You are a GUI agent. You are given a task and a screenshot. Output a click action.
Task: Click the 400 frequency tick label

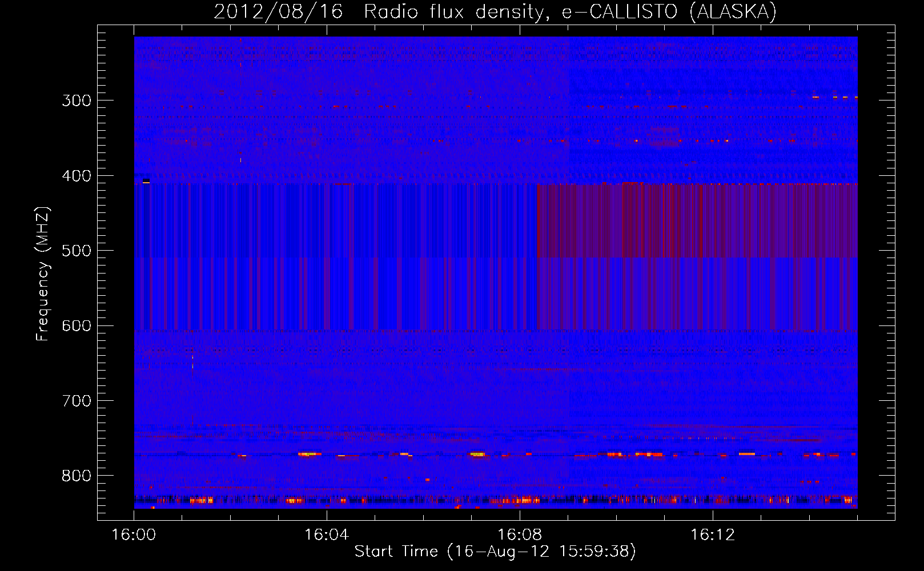(77, 176)
